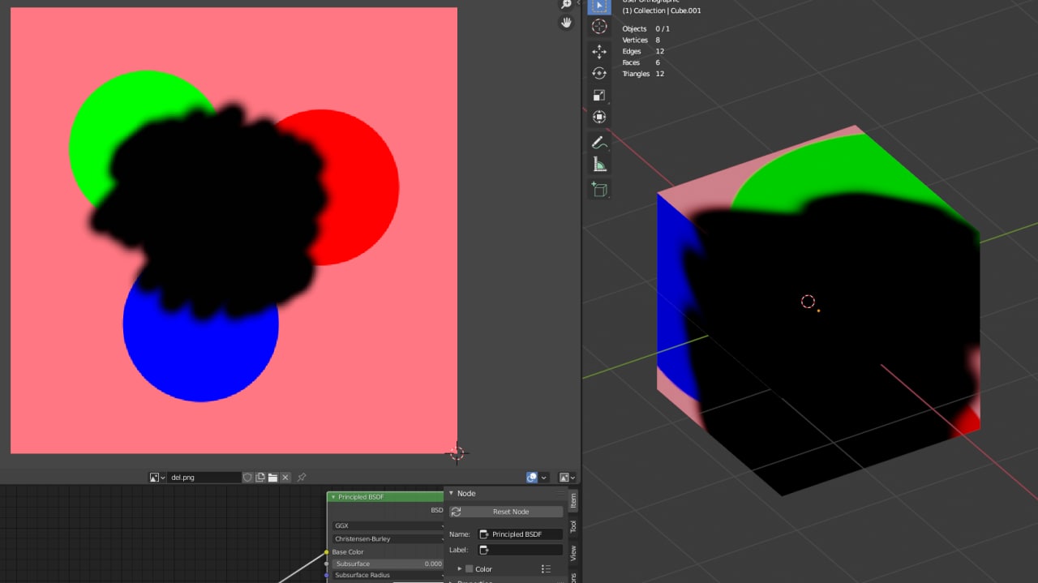Switch to the Item sidebar tab

[x=573, y=501]
